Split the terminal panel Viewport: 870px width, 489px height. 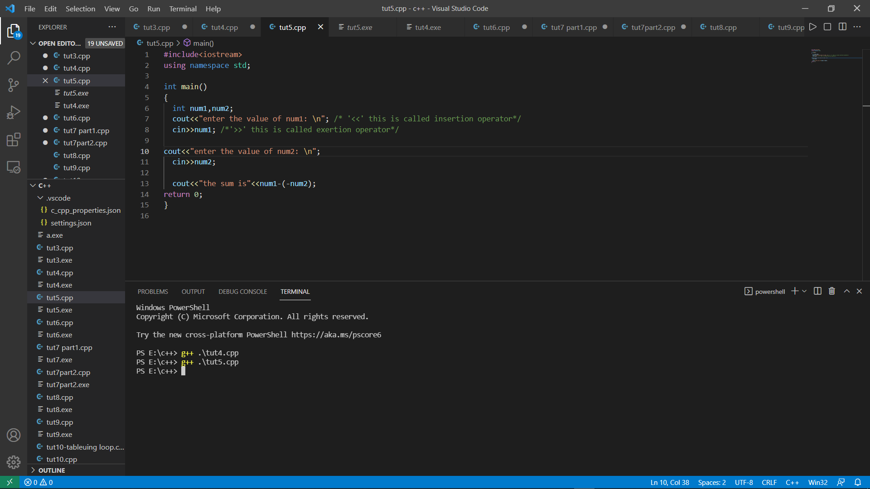pyautogui.click(x=817, y=291)
